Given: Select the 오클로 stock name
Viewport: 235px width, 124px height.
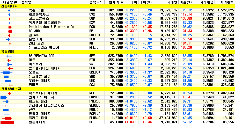Looking at the screenshot, I should coord(34,72).
